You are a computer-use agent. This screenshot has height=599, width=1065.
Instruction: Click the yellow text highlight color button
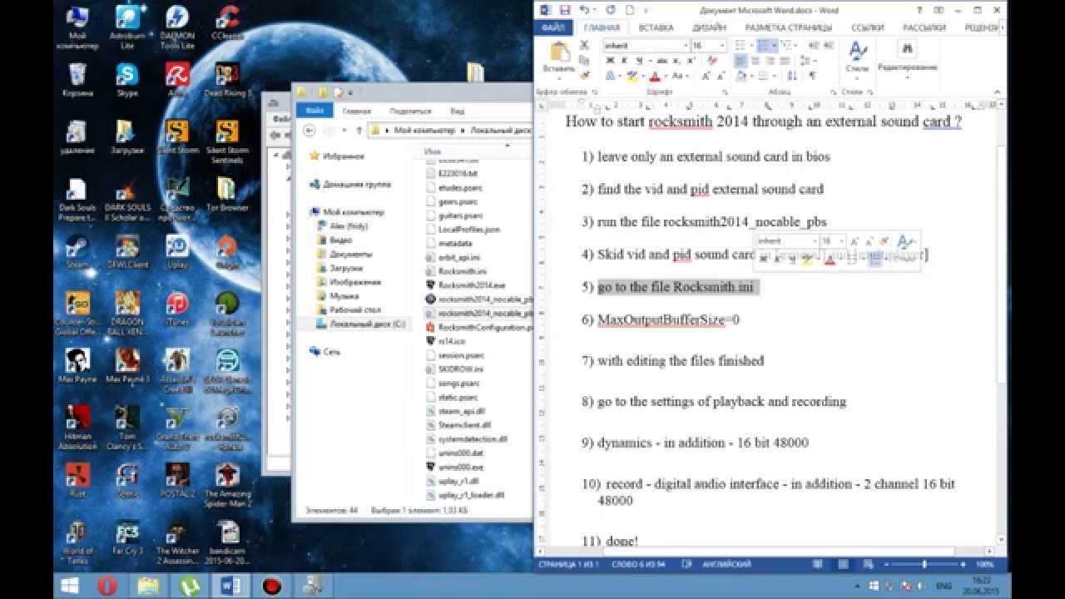click(x=632, y=76)
